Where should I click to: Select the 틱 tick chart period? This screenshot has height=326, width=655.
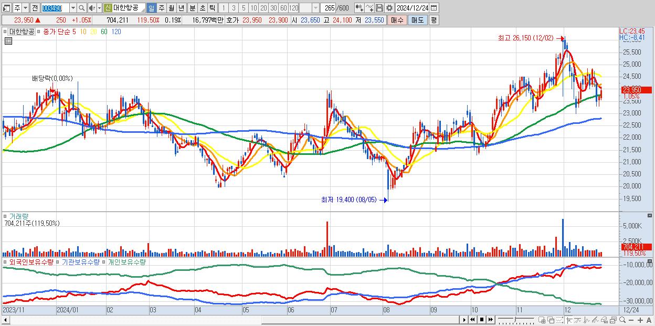tap(212, 8)
